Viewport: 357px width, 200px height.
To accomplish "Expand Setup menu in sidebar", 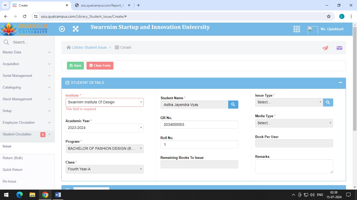I will [x=27, y=111].
